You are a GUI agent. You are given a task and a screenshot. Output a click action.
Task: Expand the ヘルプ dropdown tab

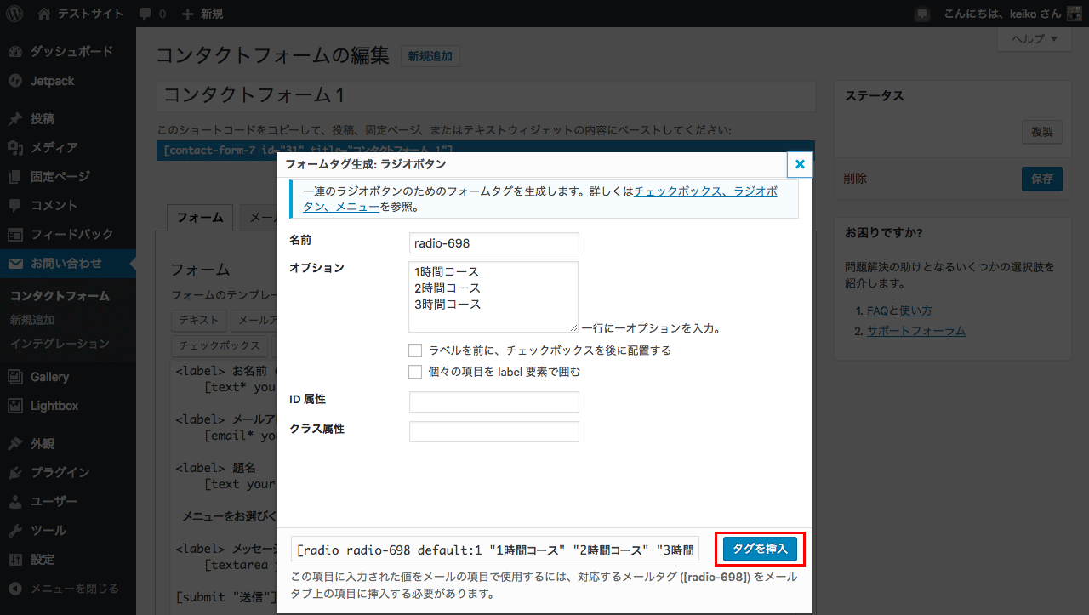click(x=1035, y=39)
